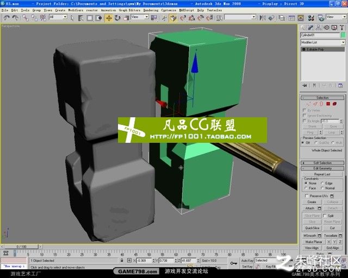Open the Rendering menu
The height and width of the screenshot is (278, 348).
click(151, 10)
